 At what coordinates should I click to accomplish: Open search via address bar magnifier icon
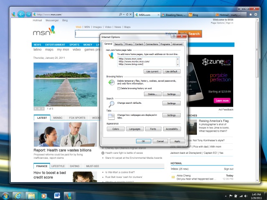point(121,15)
